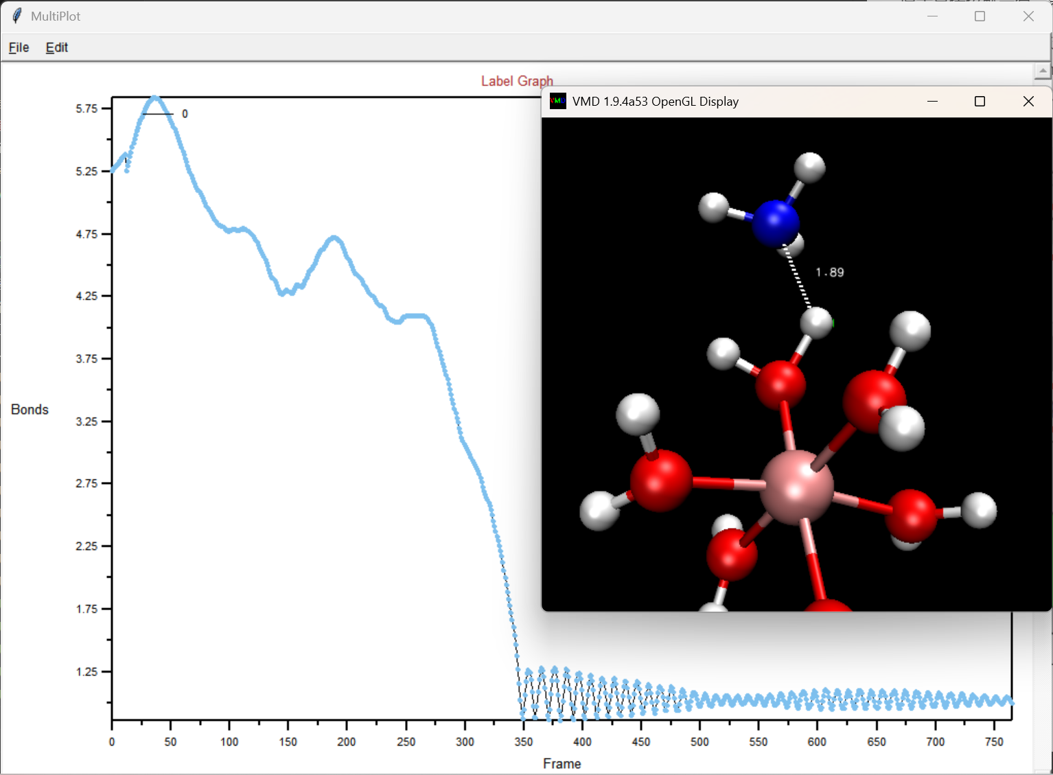
Task: Minimize the MultiPlot window
Action: tap(932, 16)
